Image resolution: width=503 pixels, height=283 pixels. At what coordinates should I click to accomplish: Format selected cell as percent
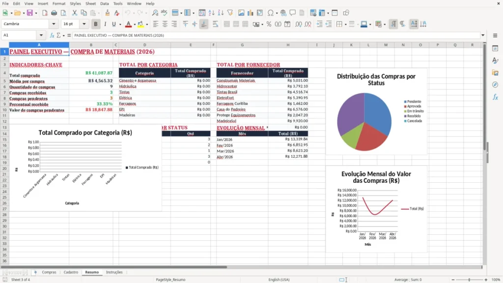pos(269,24)
